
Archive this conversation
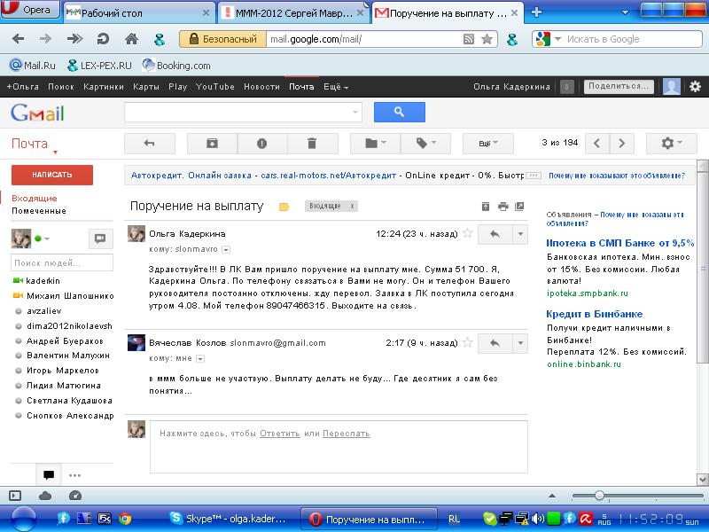click(x=212, y=144)
